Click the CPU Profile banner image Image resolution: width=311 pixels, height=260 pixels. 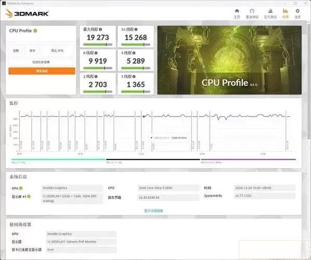229,60
